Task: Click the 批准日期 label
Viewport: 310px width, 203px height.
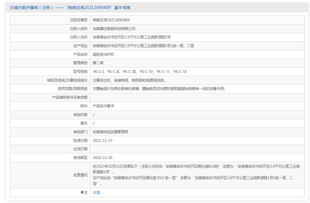Action: coord(80,140)
